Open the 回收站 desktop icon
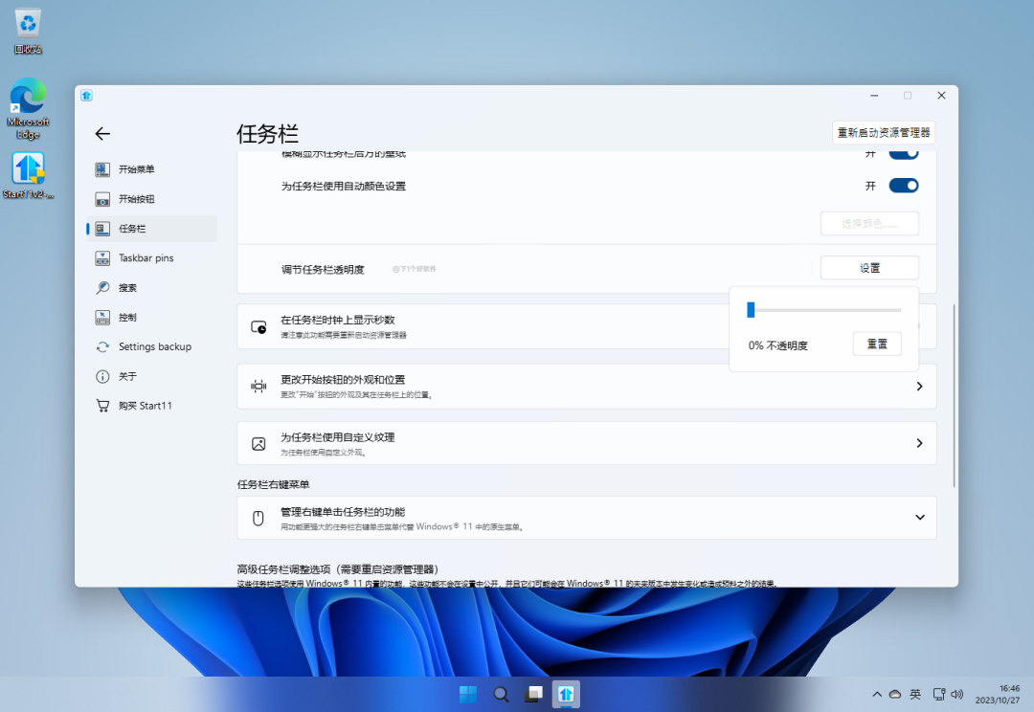The image size is (1034, 712). coord(28,31)
